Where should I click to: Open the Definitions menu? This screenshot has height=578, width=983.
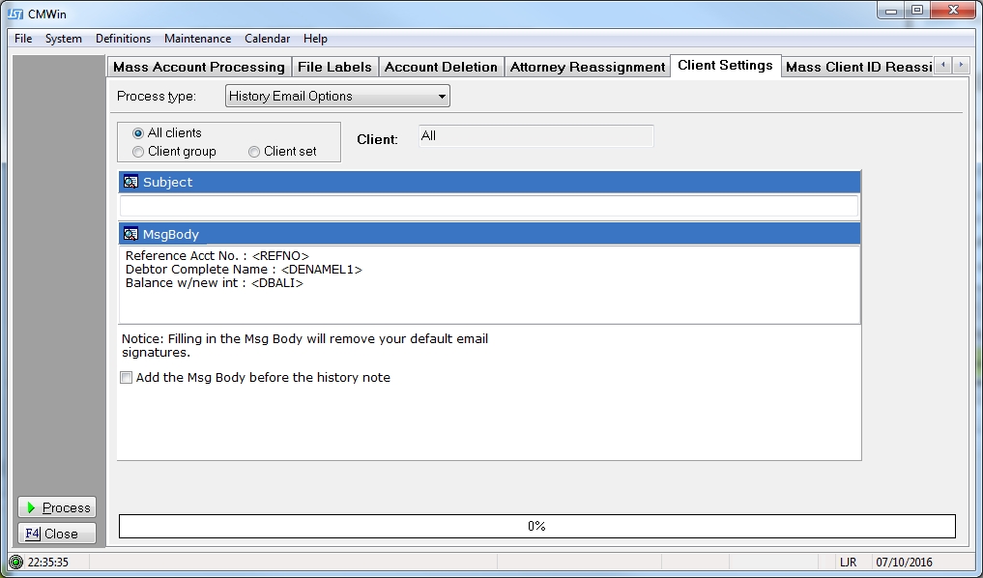pyautogui.click(x=123, y=39)
